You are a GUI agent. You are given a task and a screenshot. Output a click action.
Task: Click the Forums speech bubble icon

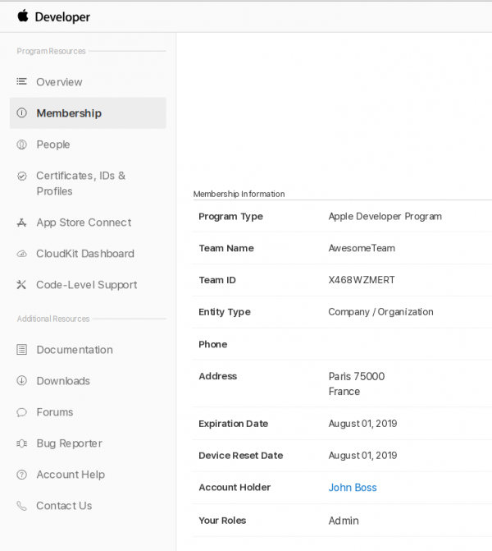(x=22, y=412)
